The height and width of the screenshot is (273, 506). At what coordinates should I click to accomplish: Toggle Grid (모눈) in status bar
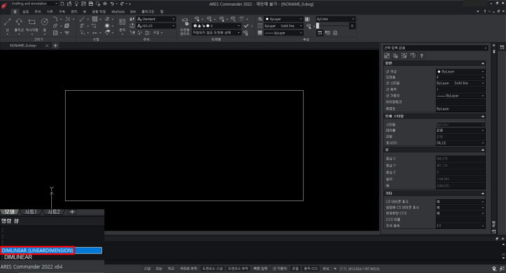point(159,269)
